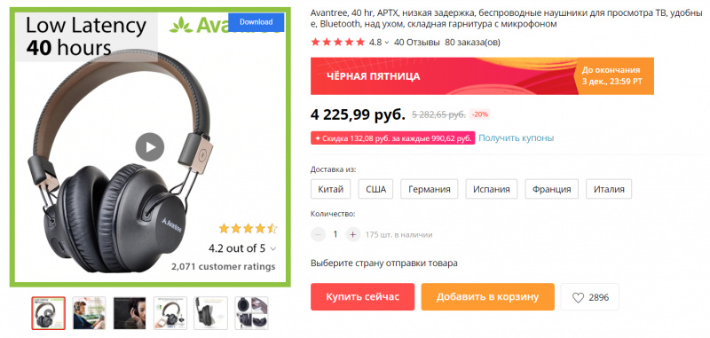Click Добавить в корзину button

[487, 297]
